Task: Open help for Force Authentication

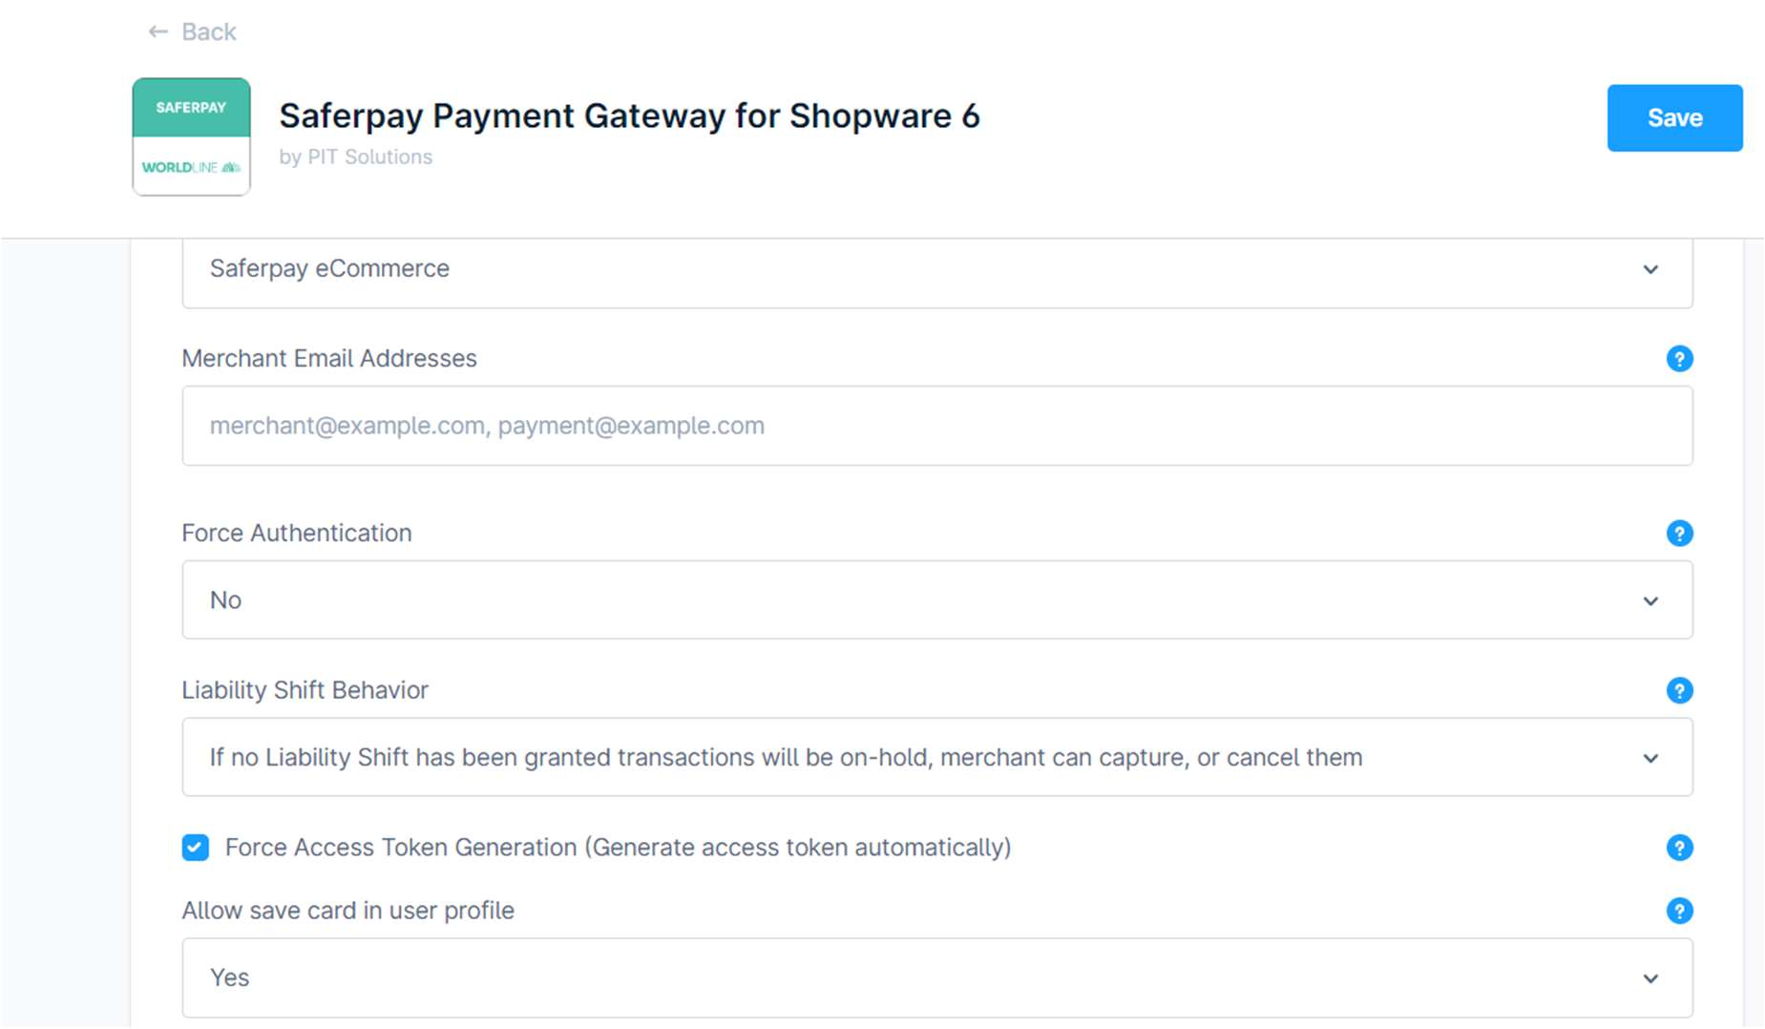Action: pyautogui.click(x=1679, y=534)
